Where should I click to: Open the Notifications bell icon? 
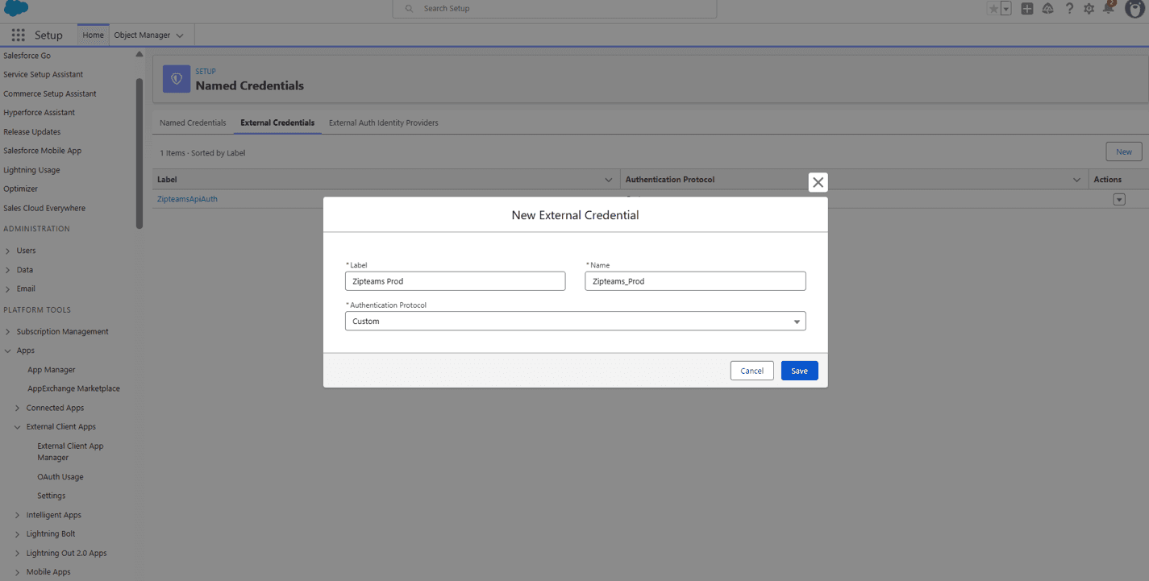pyautogui.click(x=1109, y=8)
